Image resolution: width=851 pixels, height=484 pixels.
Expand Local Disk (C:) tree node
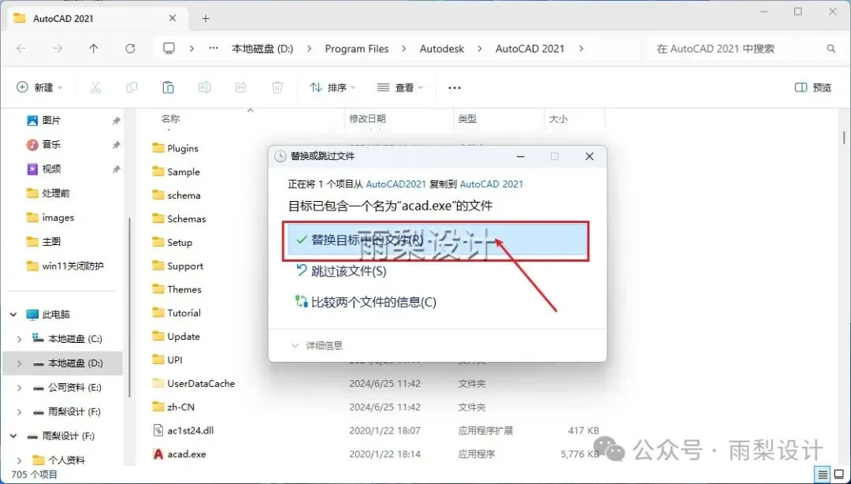(20, 339)
